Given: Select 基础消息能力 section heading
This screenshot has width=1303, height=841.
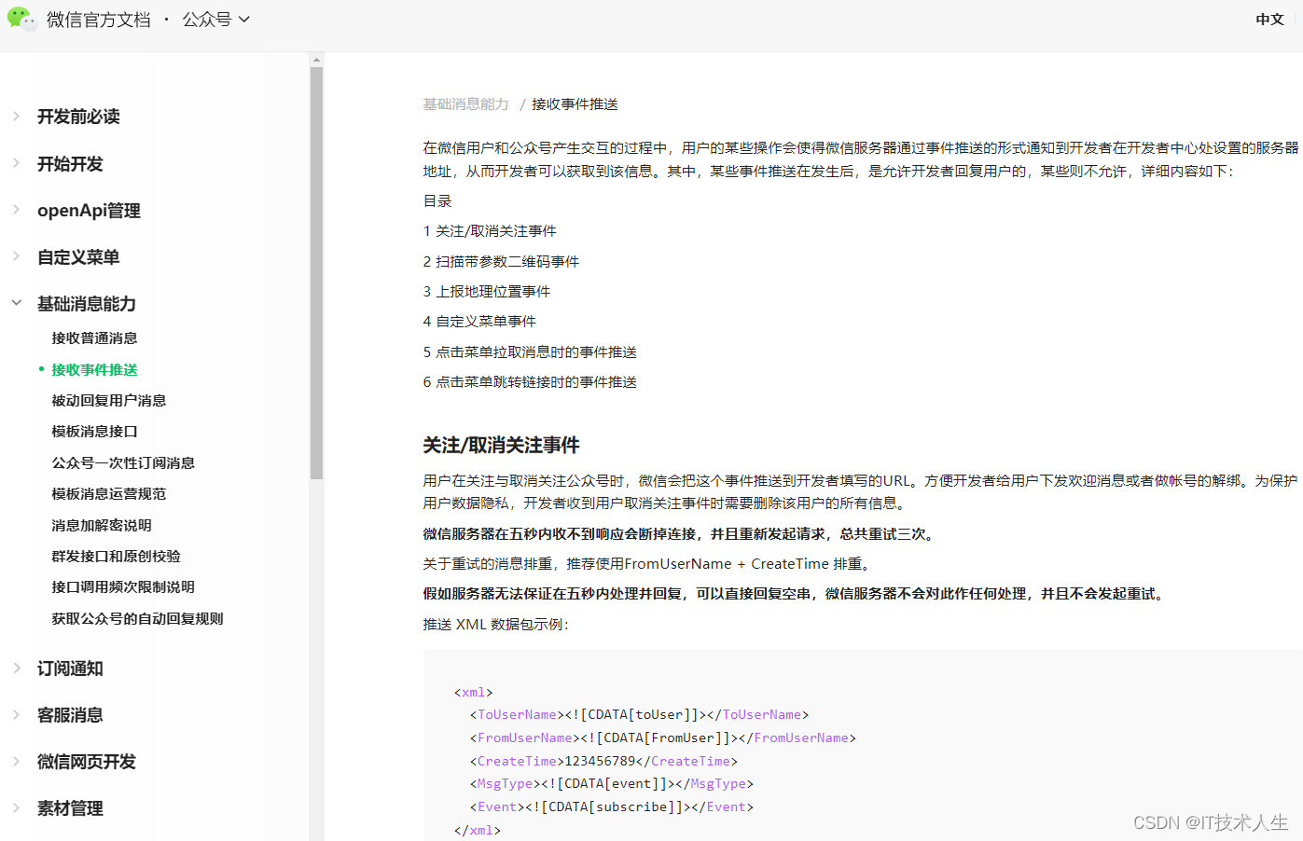Looking at the screenshot, I should coord(87,304).
